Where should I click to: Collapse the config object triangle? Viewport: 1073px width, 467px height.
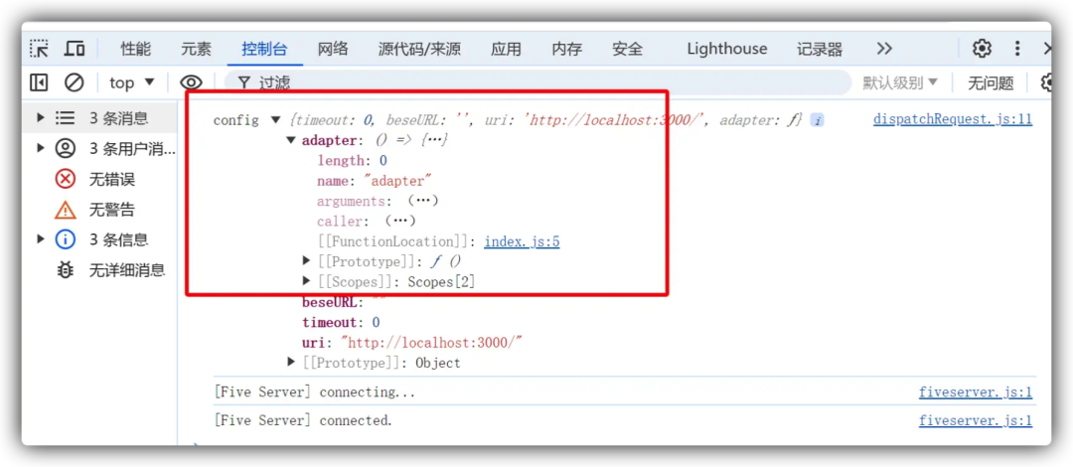(276, 120)
